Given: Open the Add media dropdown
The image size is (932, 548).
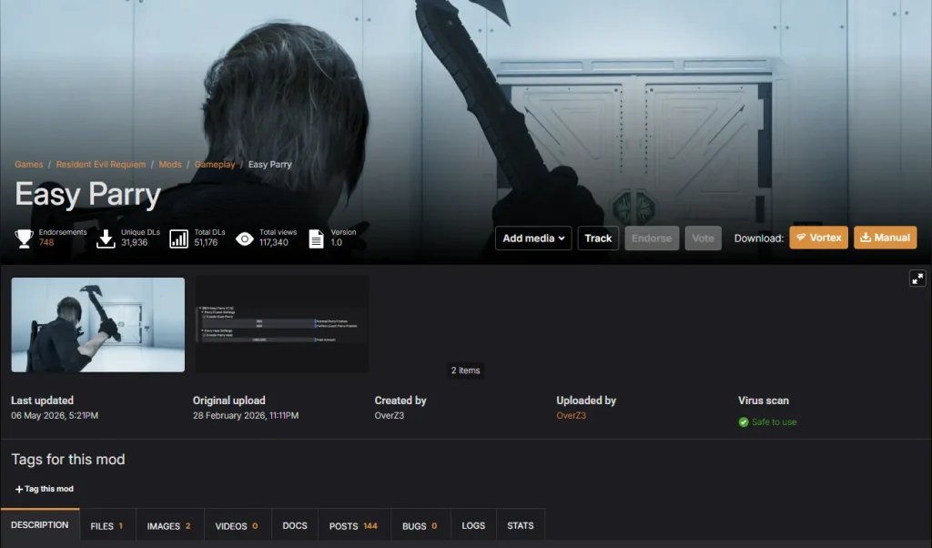Looking at the screenshot, I should click(x=533, y=238).
